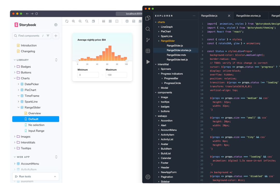Reset zoom in Storybook toolbar
280x190 pixels.
point(87,21)
